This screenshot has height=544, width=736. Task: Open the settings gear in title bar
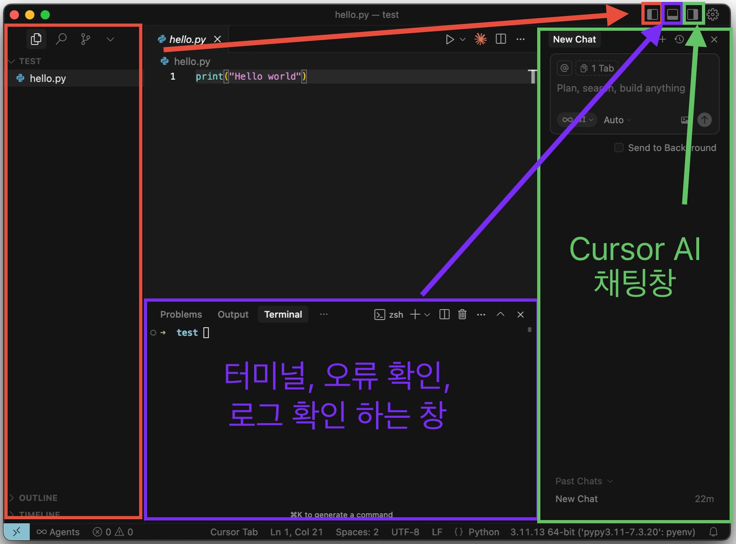[713, 14]
